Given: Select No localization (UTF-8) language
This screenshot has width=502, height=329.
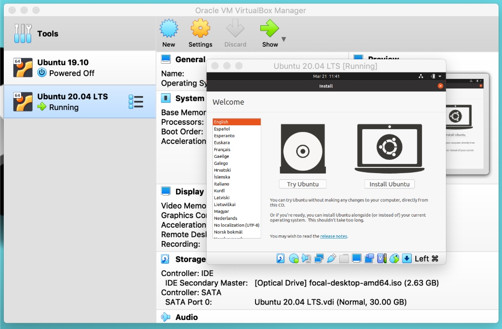Looking at the screenshot, I should tap(236, 225).
